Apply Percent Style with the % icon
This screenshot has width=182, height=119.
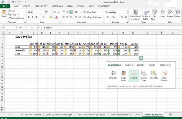point(113,17)
